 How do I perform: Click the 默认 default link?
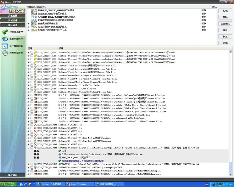[214, 6]
